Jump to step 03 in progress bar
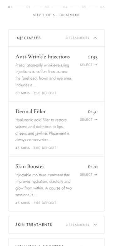The image size is (113, 246). click(x=47, y=7)
